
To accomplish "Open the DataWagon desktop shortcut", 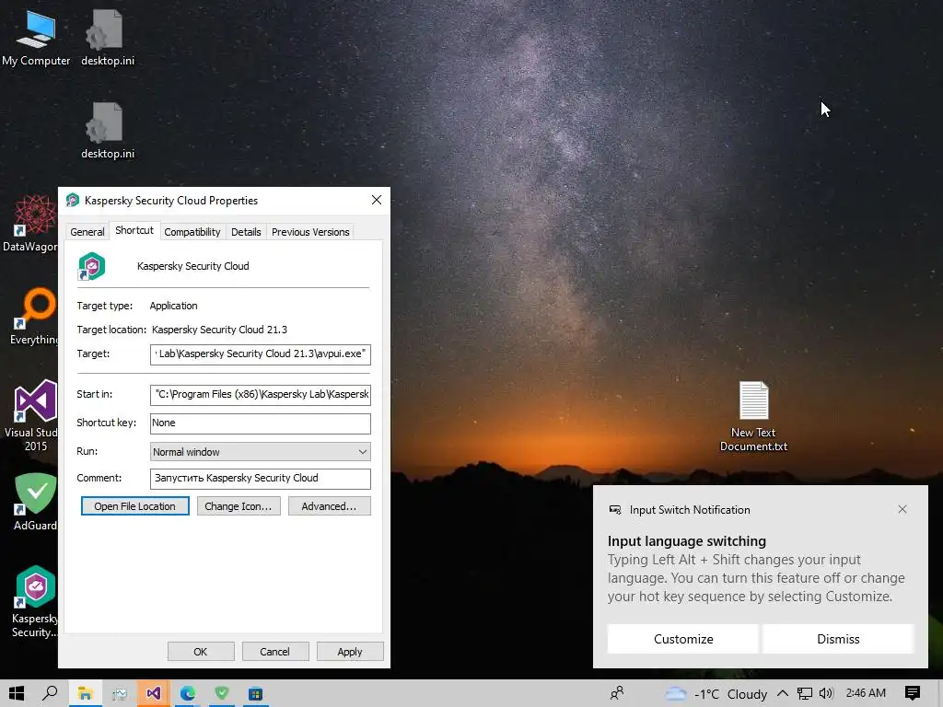I will 30,223.
